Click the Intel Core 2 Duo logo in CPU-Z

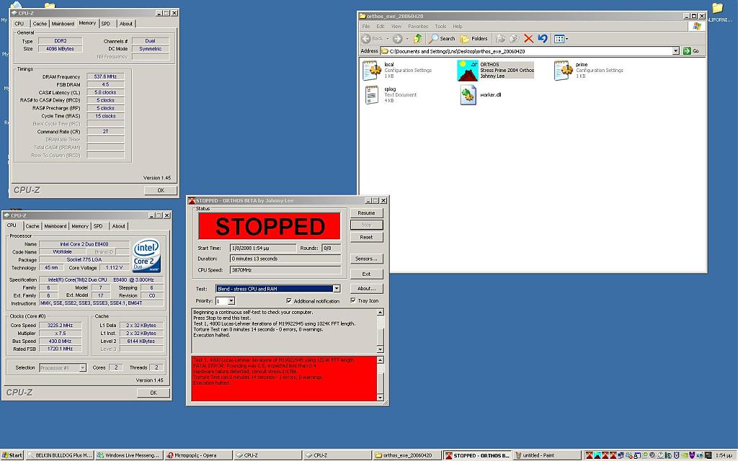click(x=146, y=256)
